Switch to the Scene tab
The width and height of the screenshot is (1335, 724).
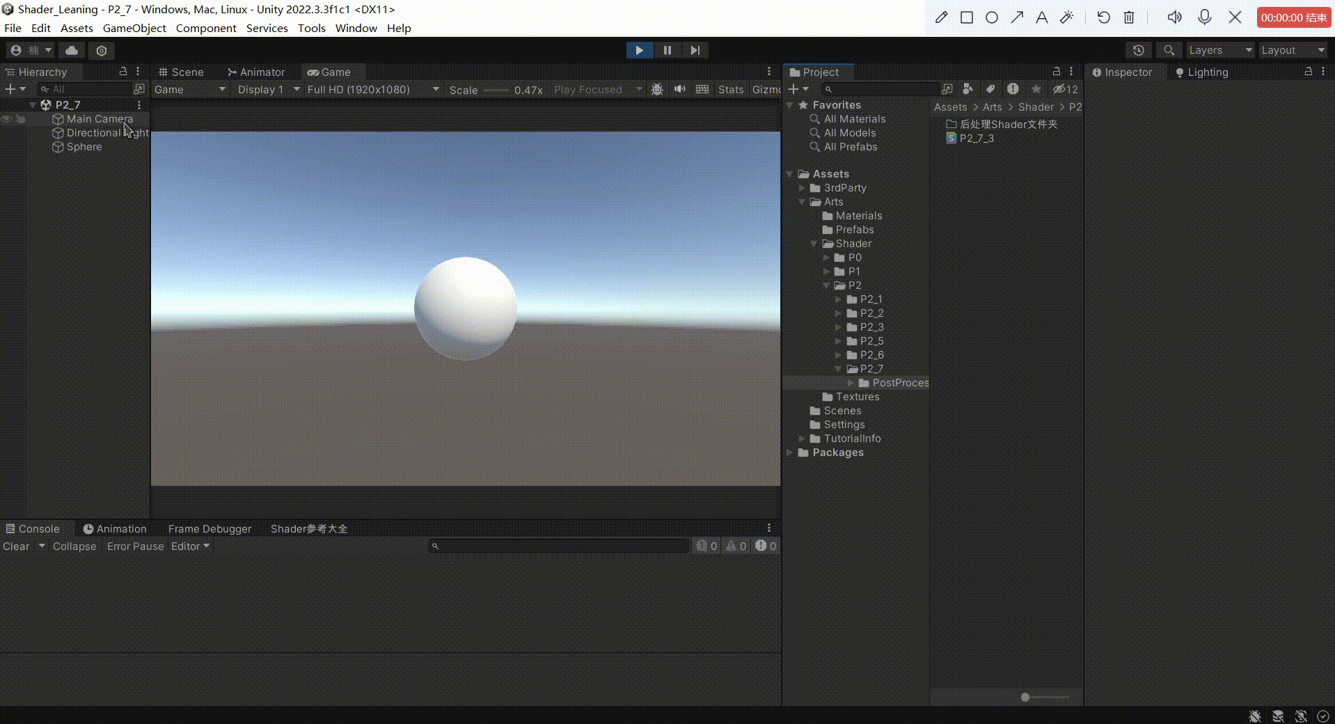[181, 72]
